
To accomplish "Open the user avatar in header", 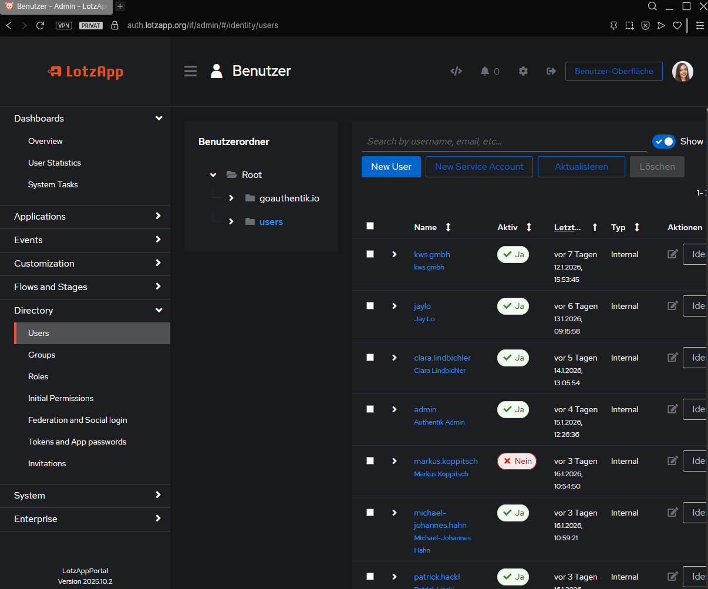I will point(682,72).
